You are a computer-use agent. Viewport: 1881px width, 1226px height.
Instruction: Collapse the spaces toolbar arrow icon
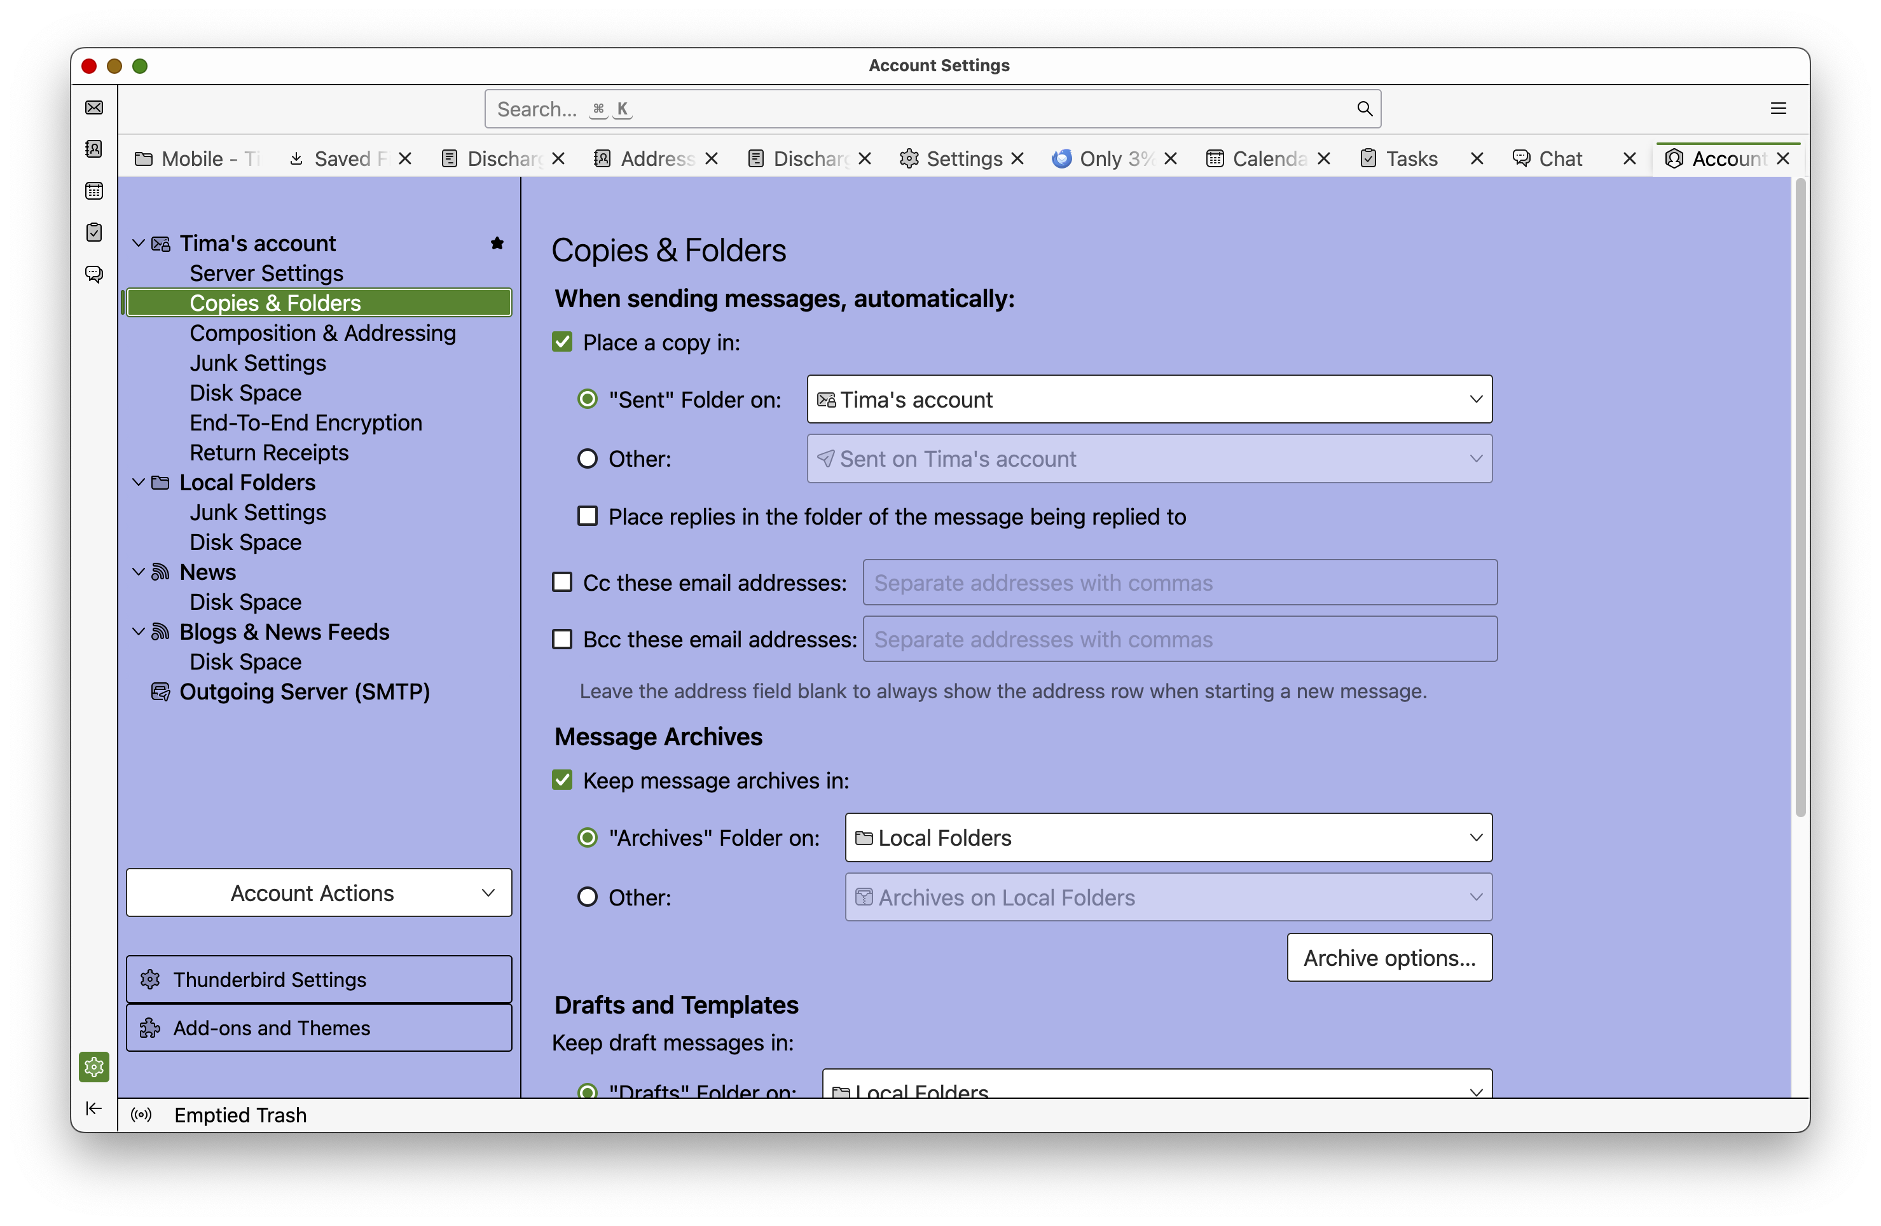(x=94, y=1108)
